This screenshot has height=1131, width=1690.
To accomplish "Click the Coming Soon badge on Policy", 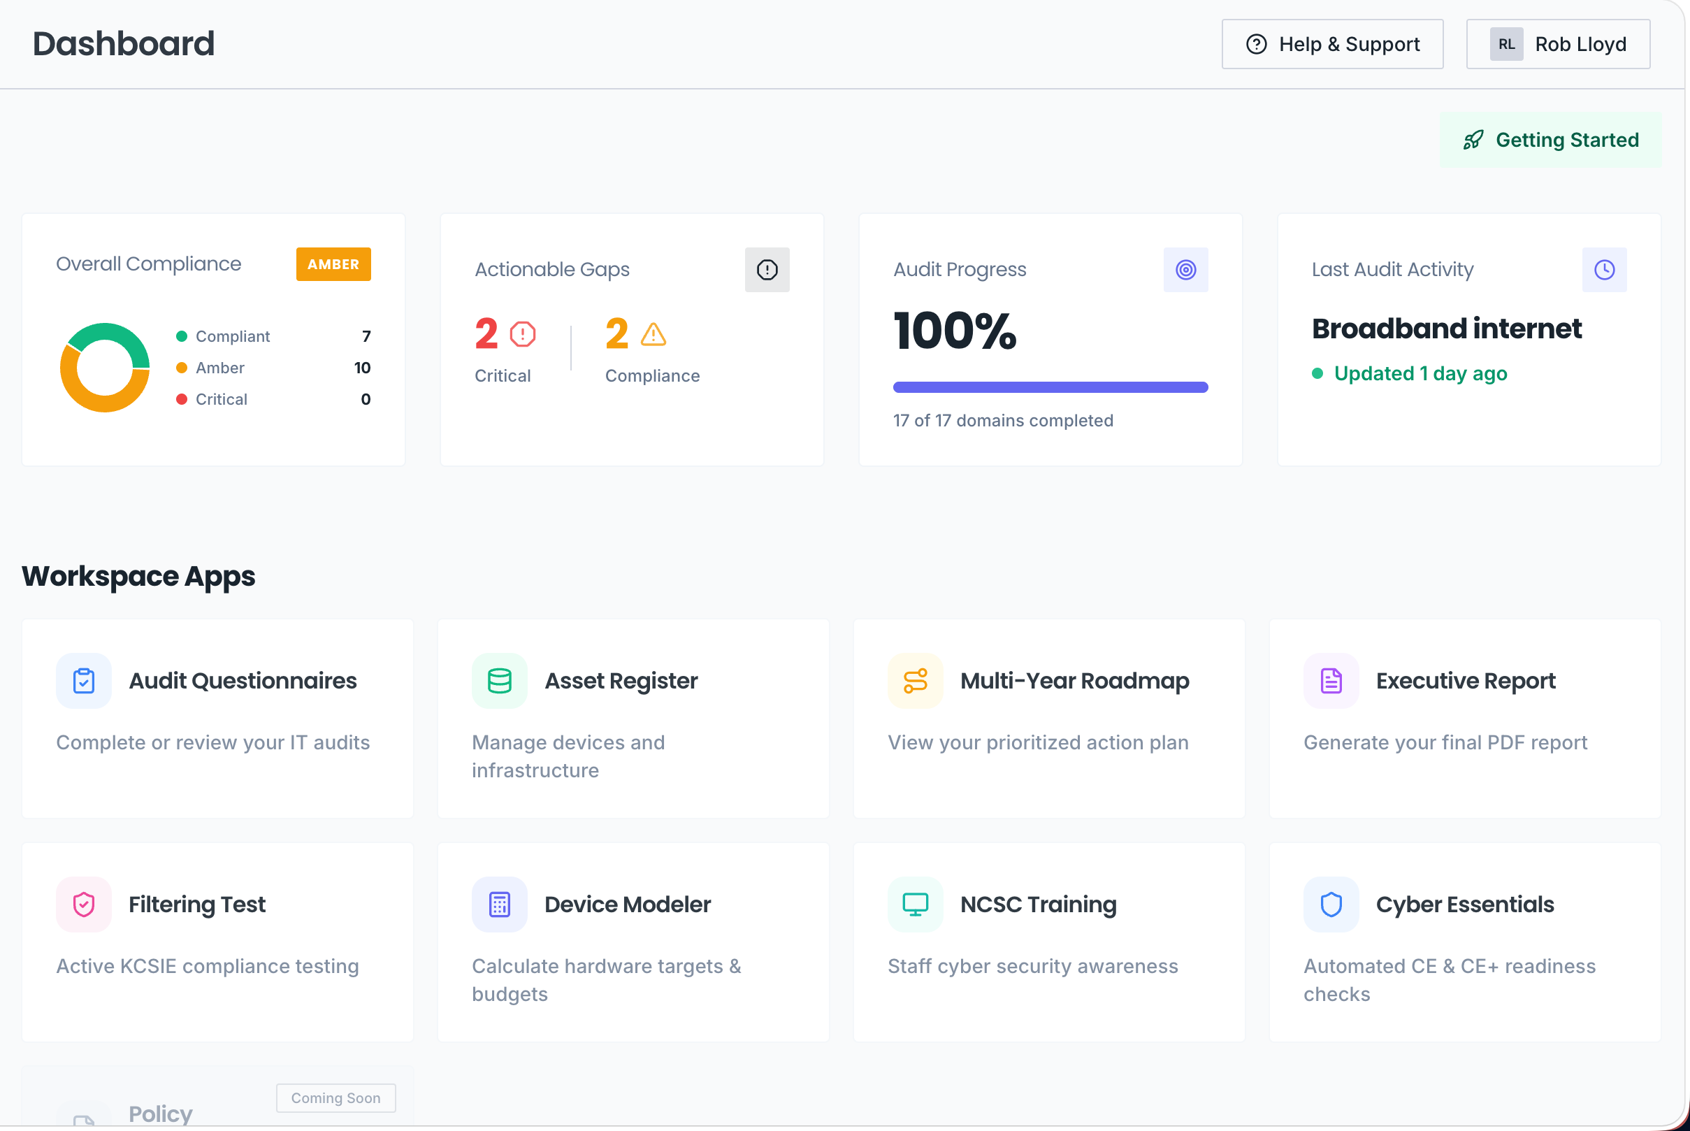I will tap(336, 1098).
